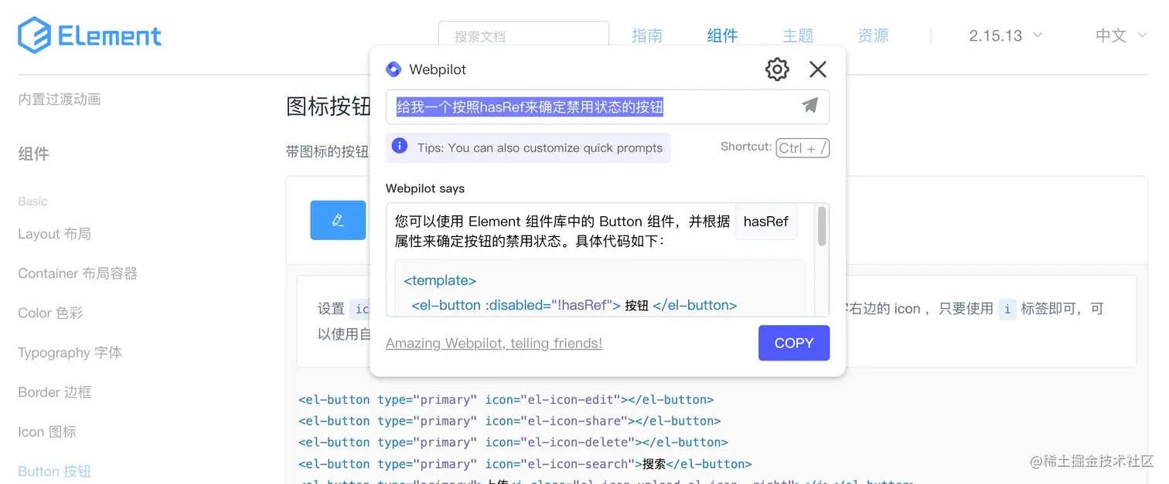
Task: Click the Ctrl + / shortcut box
Action: pyautogui.click(x=803, y=148)
